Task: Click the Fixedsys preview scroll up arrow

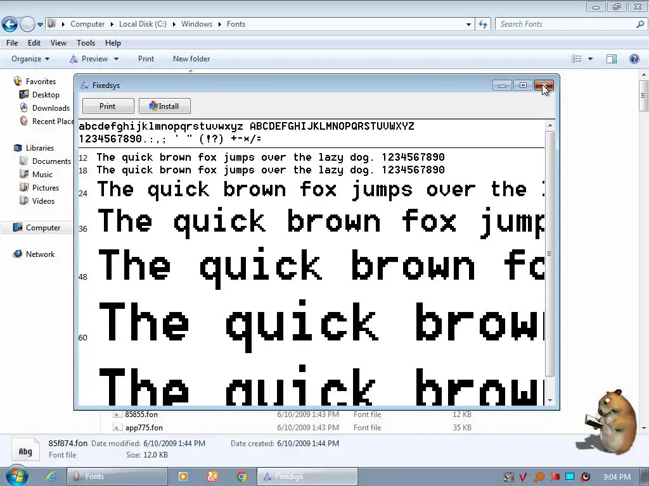Action: click(550, 126)
